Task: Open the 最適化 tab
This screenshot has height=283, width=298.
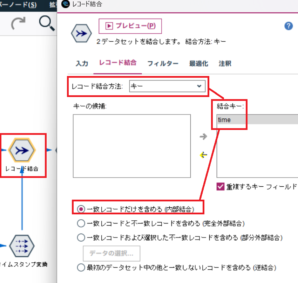Action: [x=198, y=63]
